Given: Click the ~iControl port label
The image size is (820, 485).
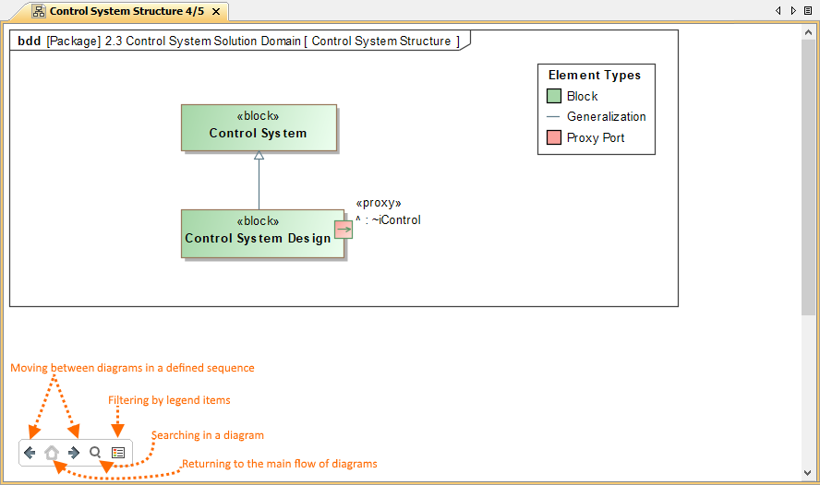Looking at the screenshot, I should (x=389, y=219).
